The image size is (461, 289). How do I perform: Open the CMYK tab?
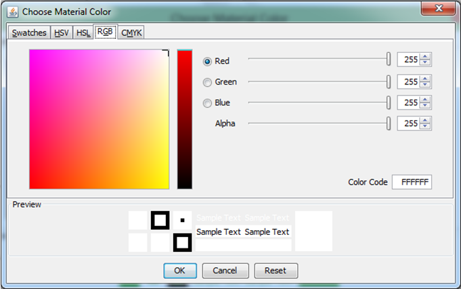[132, 32]
